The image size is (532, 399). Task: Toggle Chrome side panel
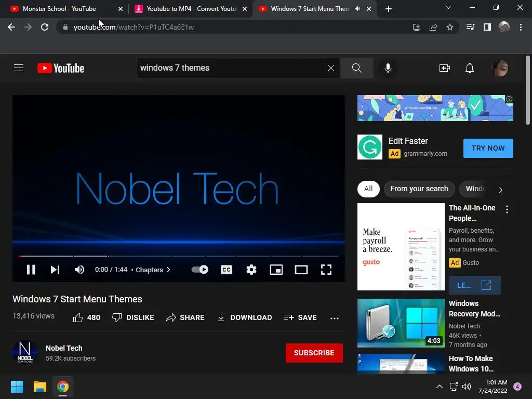pos(487,27)
